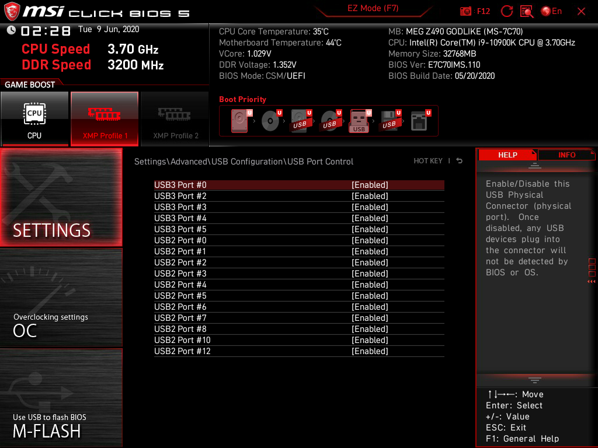Close the BIOS with the X icon
Image resolution: width=598 pixels, height=448 pixels.
coord(581,12)
